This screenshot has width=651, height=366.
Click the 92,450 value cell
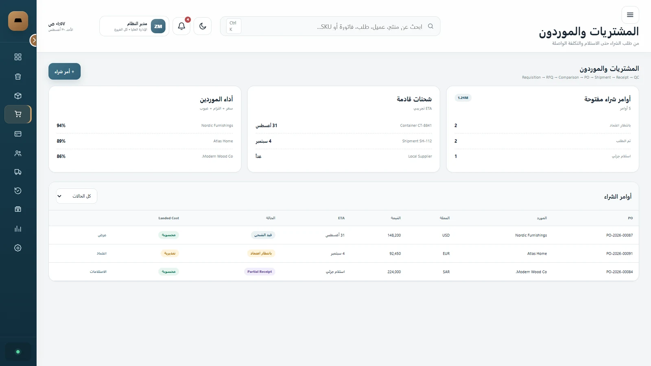(395, 253)
